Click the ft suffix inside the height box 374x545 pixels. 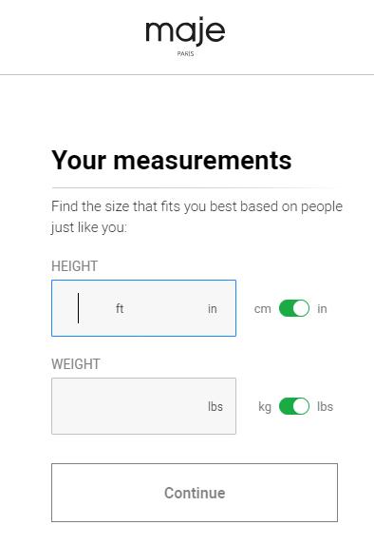[x=120, y=308]
